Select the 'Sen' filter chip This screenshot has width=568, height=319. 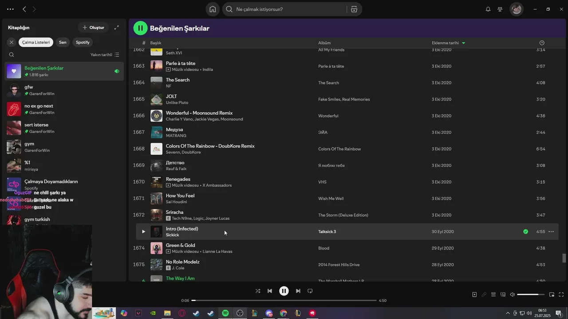pyautogui.click(x=63, y=42)
